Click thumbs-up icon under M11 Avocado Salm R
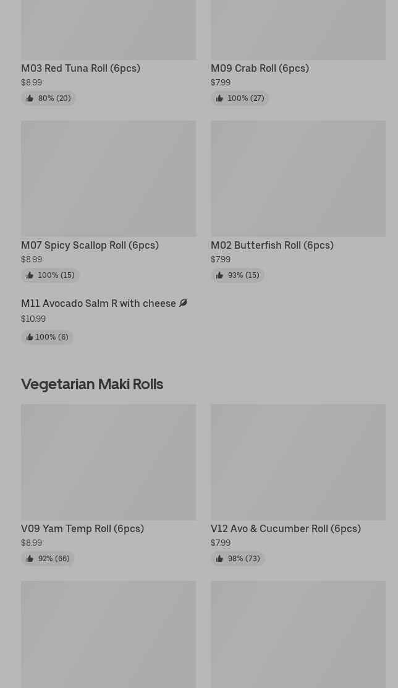Image resolution: width=398 pixels, height=688 pixels. tap(29, 337)
